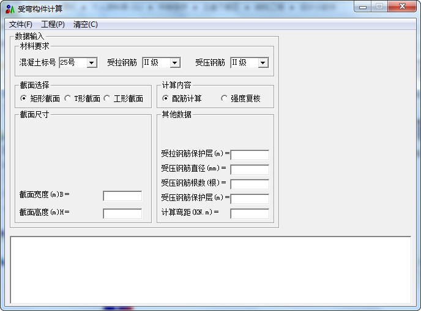Focus the 受压钢筋直径(mm) input field
421x311 pixels.
point(250,170)
